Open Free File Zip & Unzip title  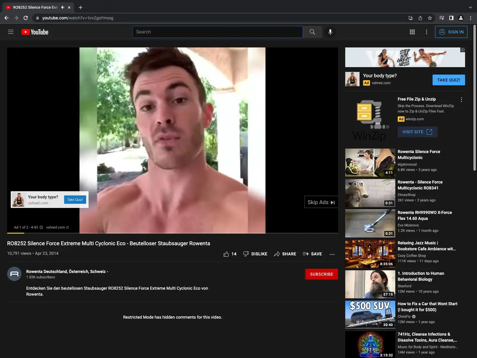click(x=416, y=99)
